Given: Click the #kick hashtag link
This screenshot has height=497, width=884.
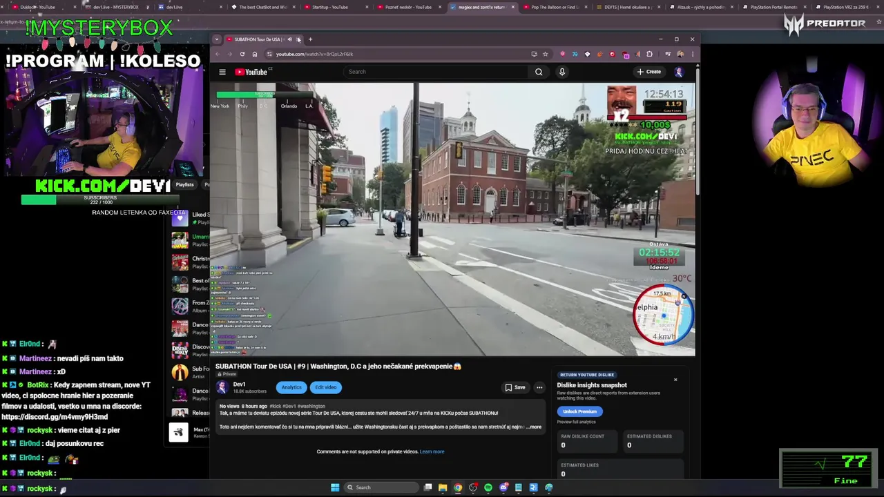Looking at the screenshot, I should (x=275, y=407).
